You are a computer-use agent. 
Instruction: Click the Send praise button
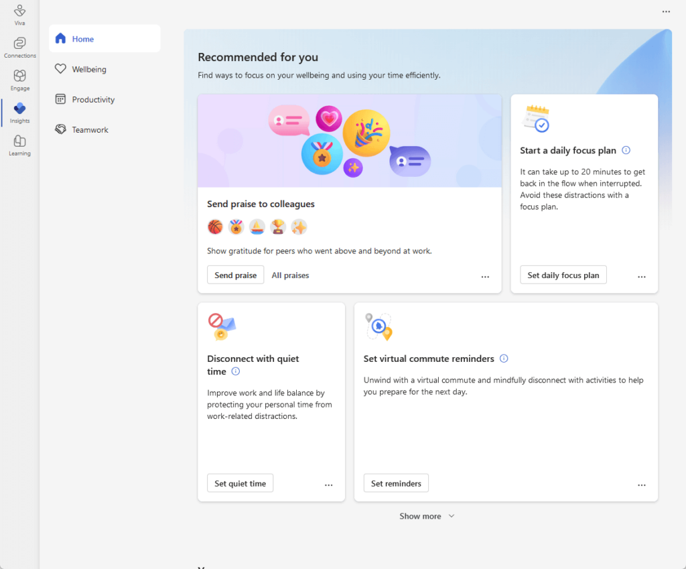tap(235, 275)
